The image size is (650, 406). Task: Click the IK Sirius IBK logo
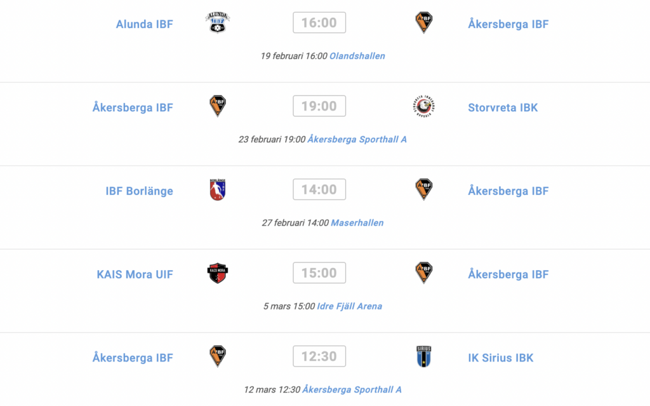coord(423,356)
